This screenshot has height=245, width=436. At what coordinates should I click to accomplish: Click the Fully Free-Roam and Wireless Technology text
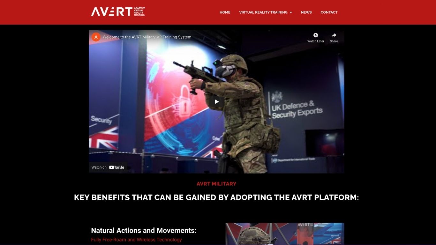tap(136, 240)
